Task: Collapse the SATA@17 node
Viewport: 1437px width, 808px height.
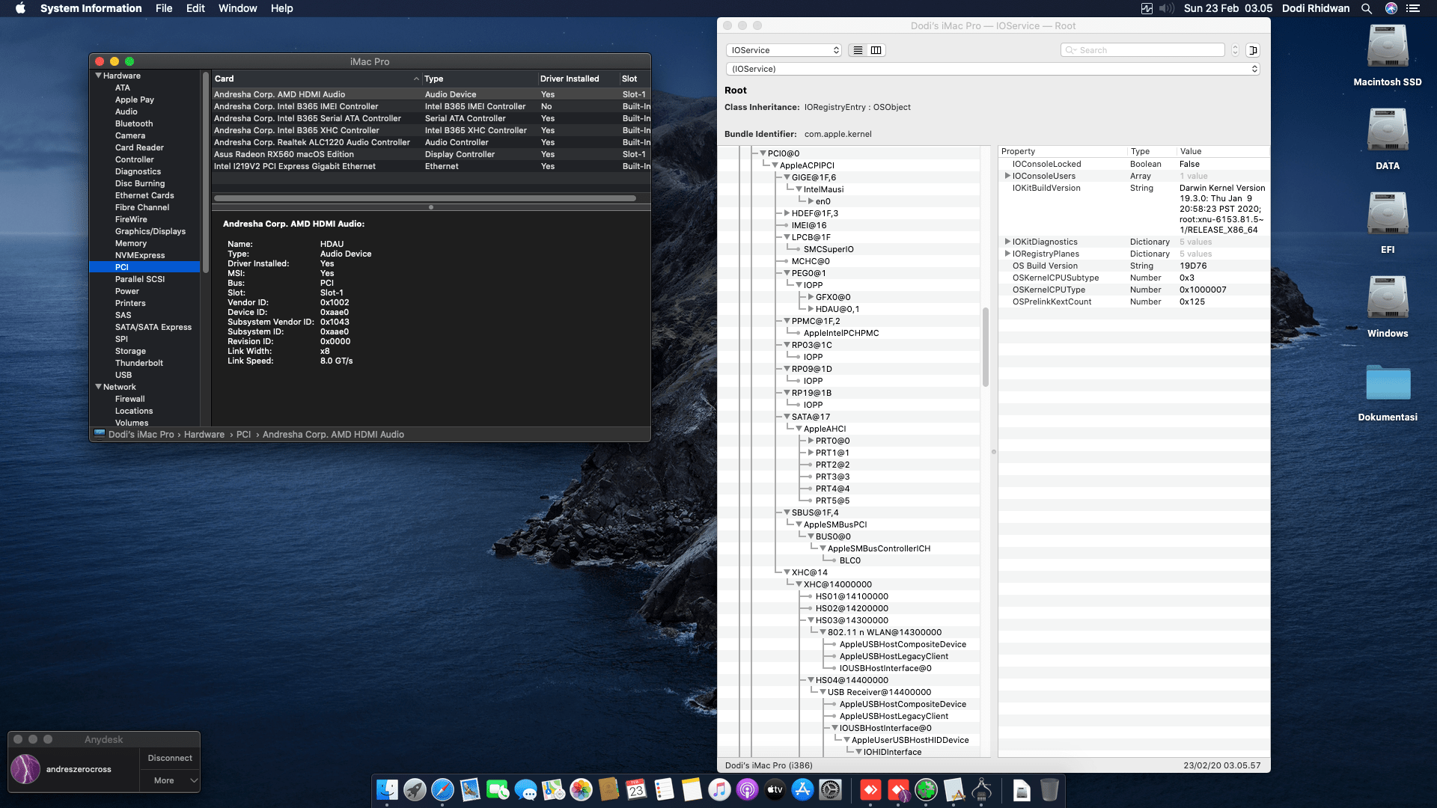Action: (787, 417)
